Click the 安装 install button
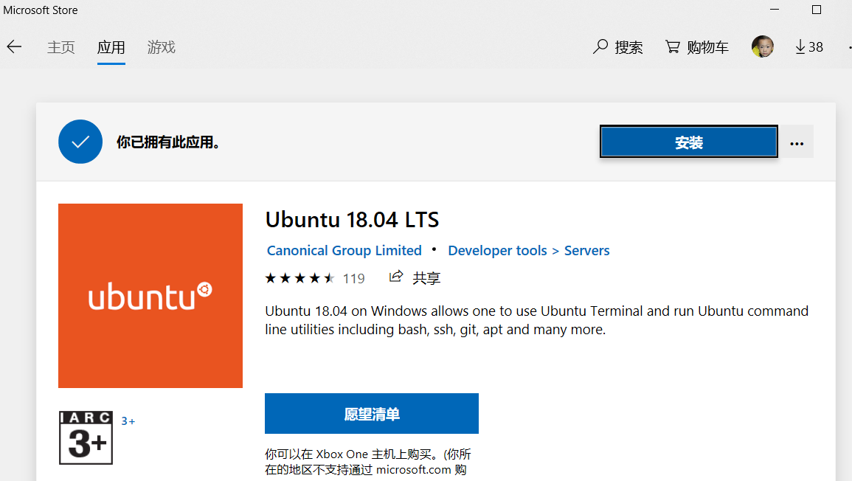Image resolution: width=852 pixels, height=481 pixels. point(688,142)
